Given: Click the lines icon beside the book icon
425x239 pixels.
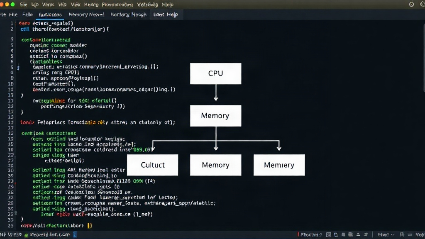Looking at the screenshot, I should (410, 235).
